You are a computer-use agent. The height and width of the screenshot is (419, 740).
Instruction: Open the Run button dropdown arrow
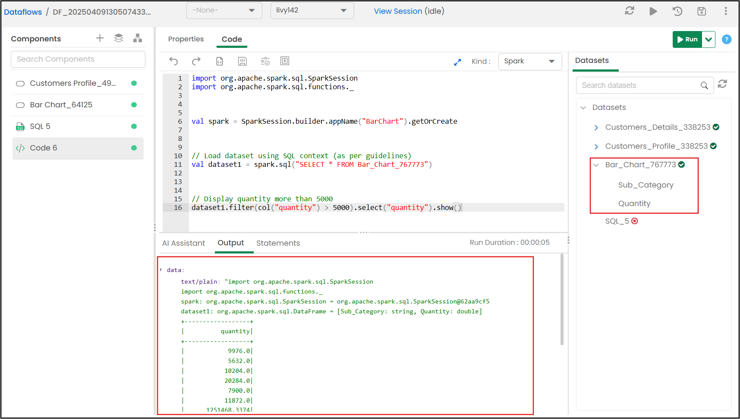point(709,39)
